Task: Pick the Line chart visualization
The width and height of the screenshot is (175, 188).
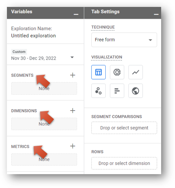Action: click(135, 72)
